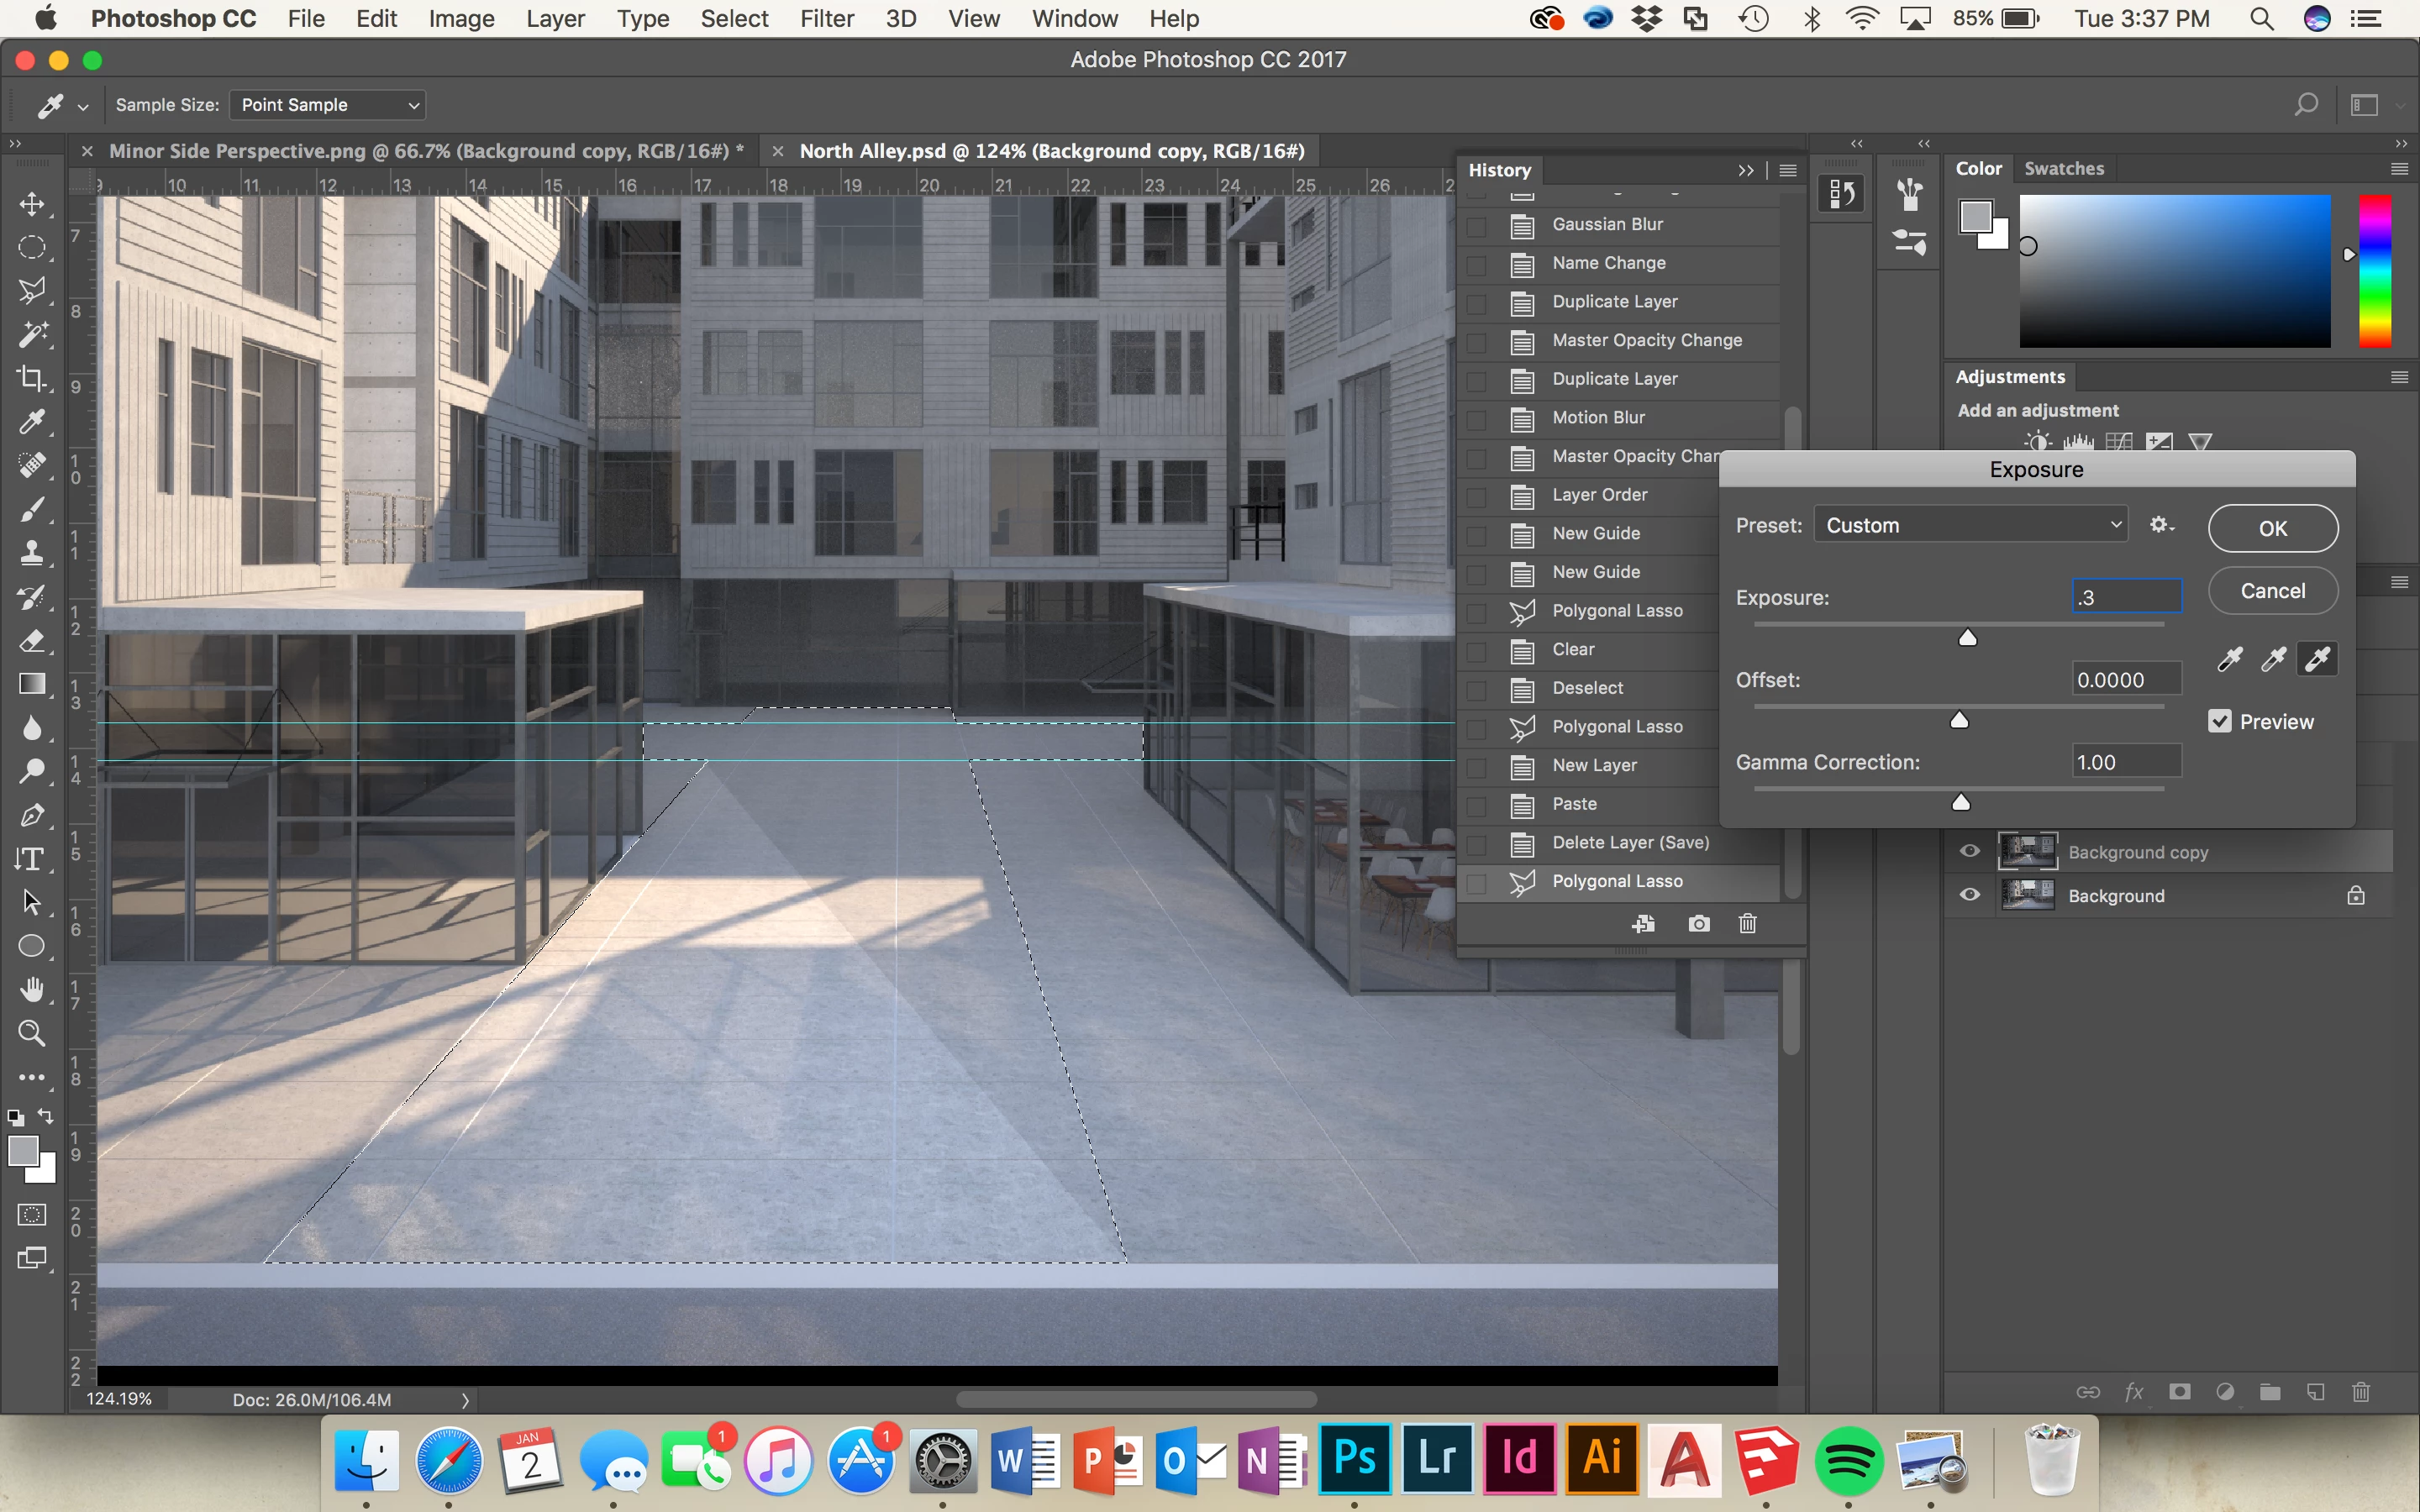Hide the Background copy layer
This screenshot has height=1512, width=2420.
coord(1969,851)
